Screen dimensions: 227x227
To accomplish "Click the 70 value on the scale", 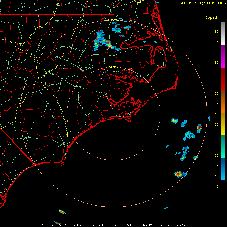I will pyautogui.click(x=217, y=52).
